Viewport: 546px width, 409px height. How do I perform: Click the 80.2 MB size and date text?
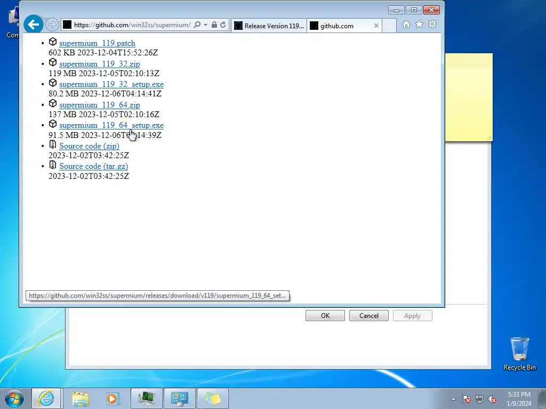[105, 94]
